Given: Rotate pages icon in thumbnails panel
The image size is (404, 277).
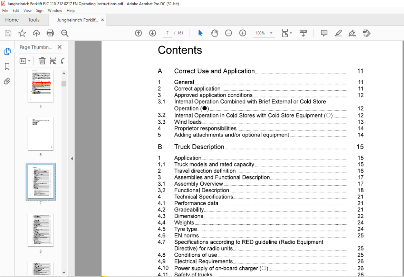Looking at the screenshot, I should 62,61.
